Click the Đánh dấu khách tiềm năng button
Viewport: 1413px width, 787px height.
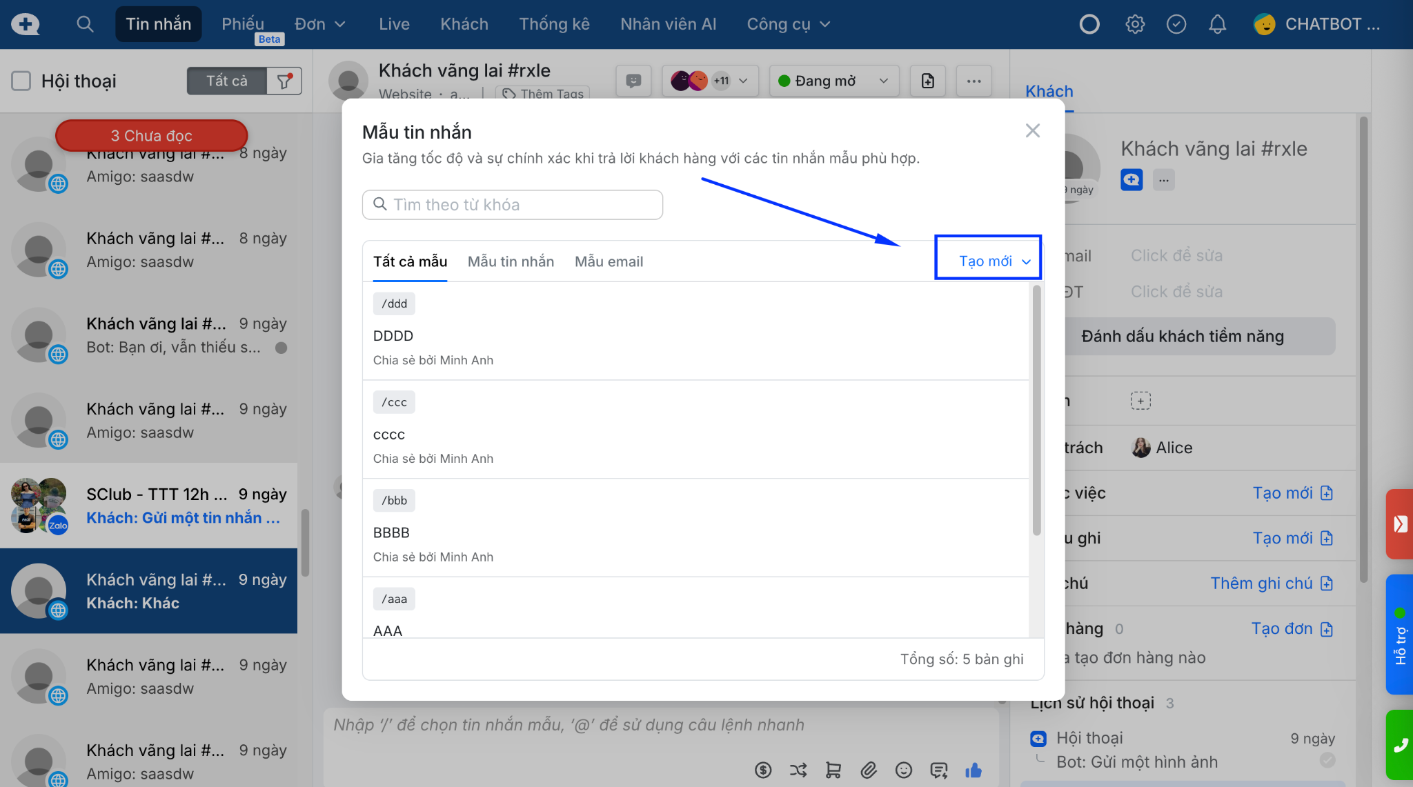coord(1182,337)
